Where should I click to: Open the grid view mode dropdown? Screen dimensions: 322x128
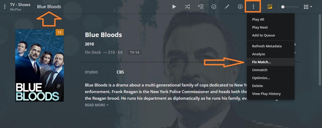pyautogui.click(x=308, y=7)
